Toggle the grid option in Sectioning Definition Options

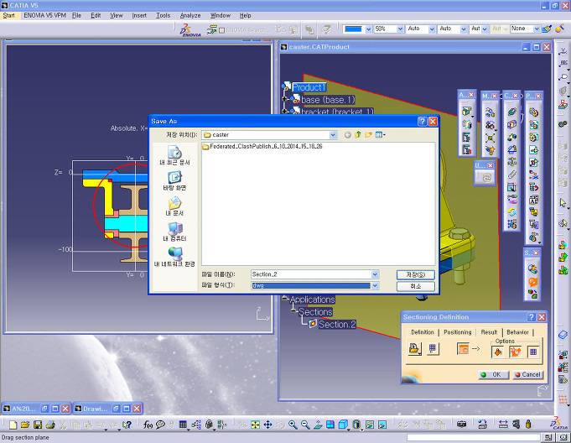coord(533,352)
